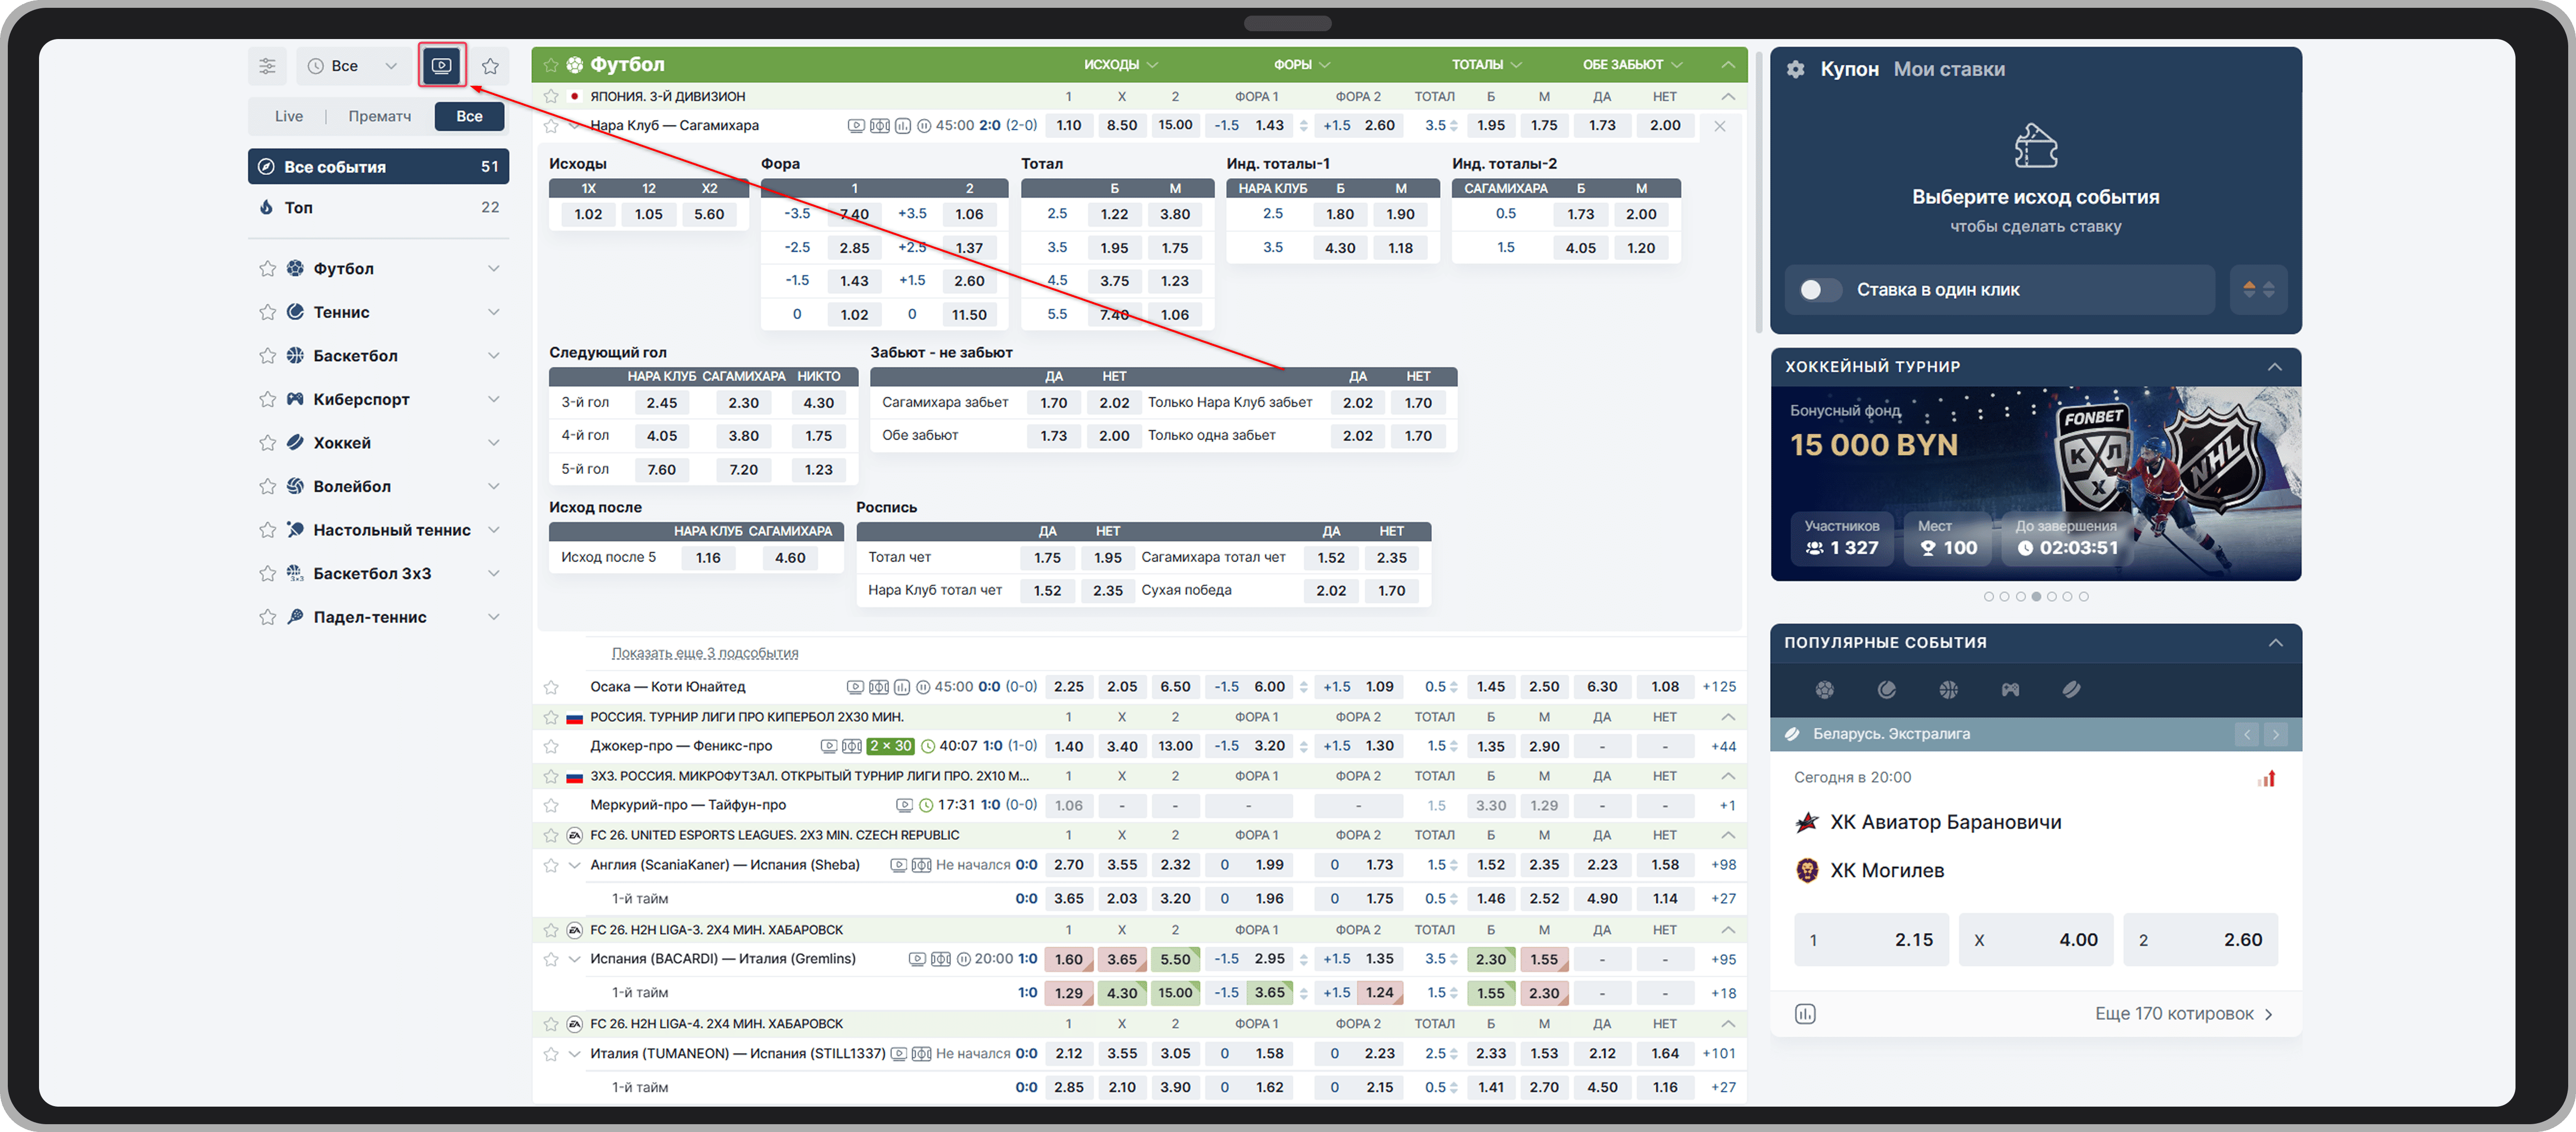
Task: Click the video broadcast filter icon
Action: coord(441,66)
